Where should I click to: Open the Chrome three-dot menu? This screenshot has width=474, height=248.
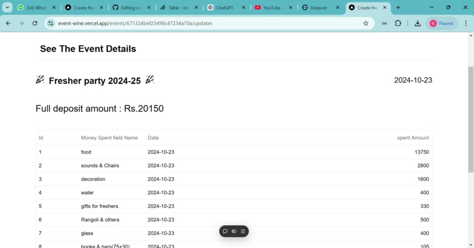tap(466, 23)
